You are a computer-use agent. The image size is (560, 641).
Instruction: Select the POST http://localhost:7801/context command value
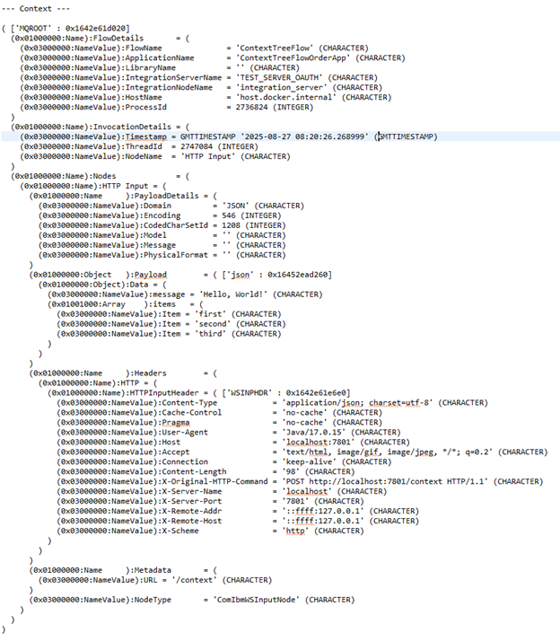point(385,481)
